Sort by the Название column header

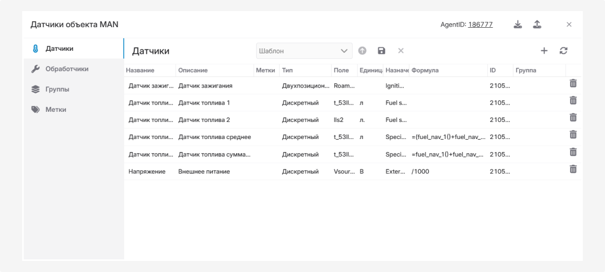[x=140, y=71]
